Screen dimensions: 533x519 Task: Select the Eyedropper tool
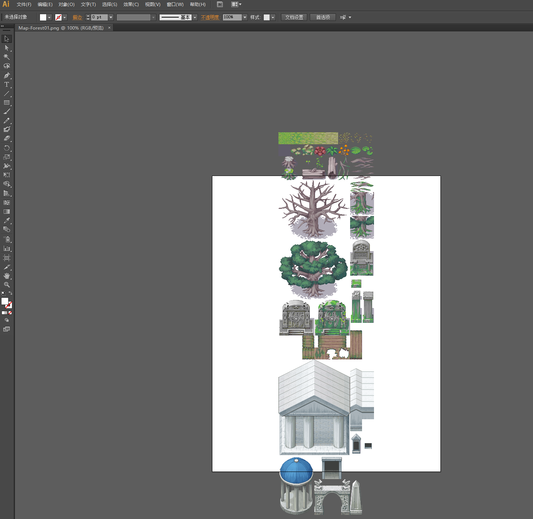(x=7, y=220)
